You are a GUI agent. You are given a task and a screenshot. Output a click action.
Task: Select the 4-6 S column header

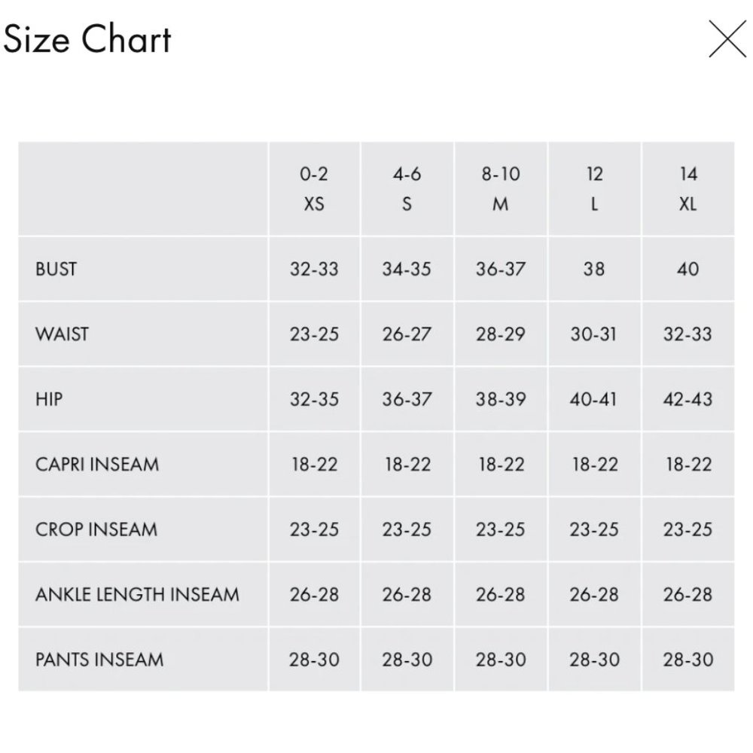point(407,189)
